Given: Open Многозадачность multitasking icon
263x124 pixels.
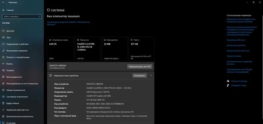Looking at the screenshot, I should [x=3, y=77].
